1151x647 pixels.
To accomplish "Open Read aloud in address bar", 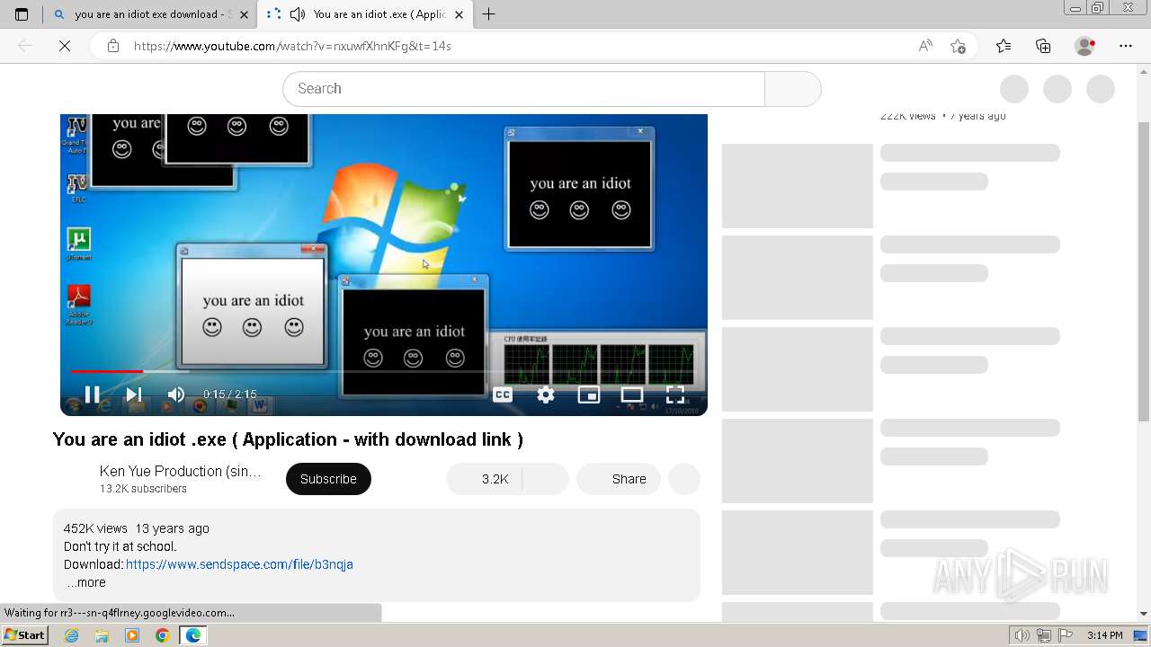I will 925,46.
